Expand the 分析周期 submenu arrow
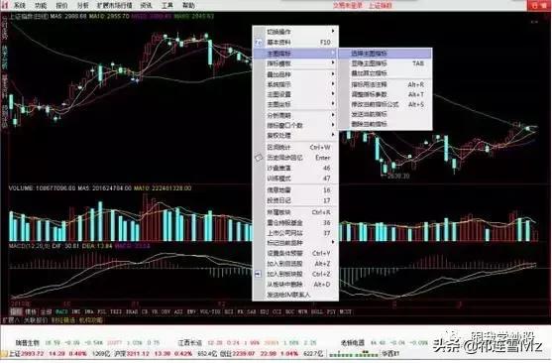Image resolution: width=552 pixels, height=363 pixels. [333, 115]
